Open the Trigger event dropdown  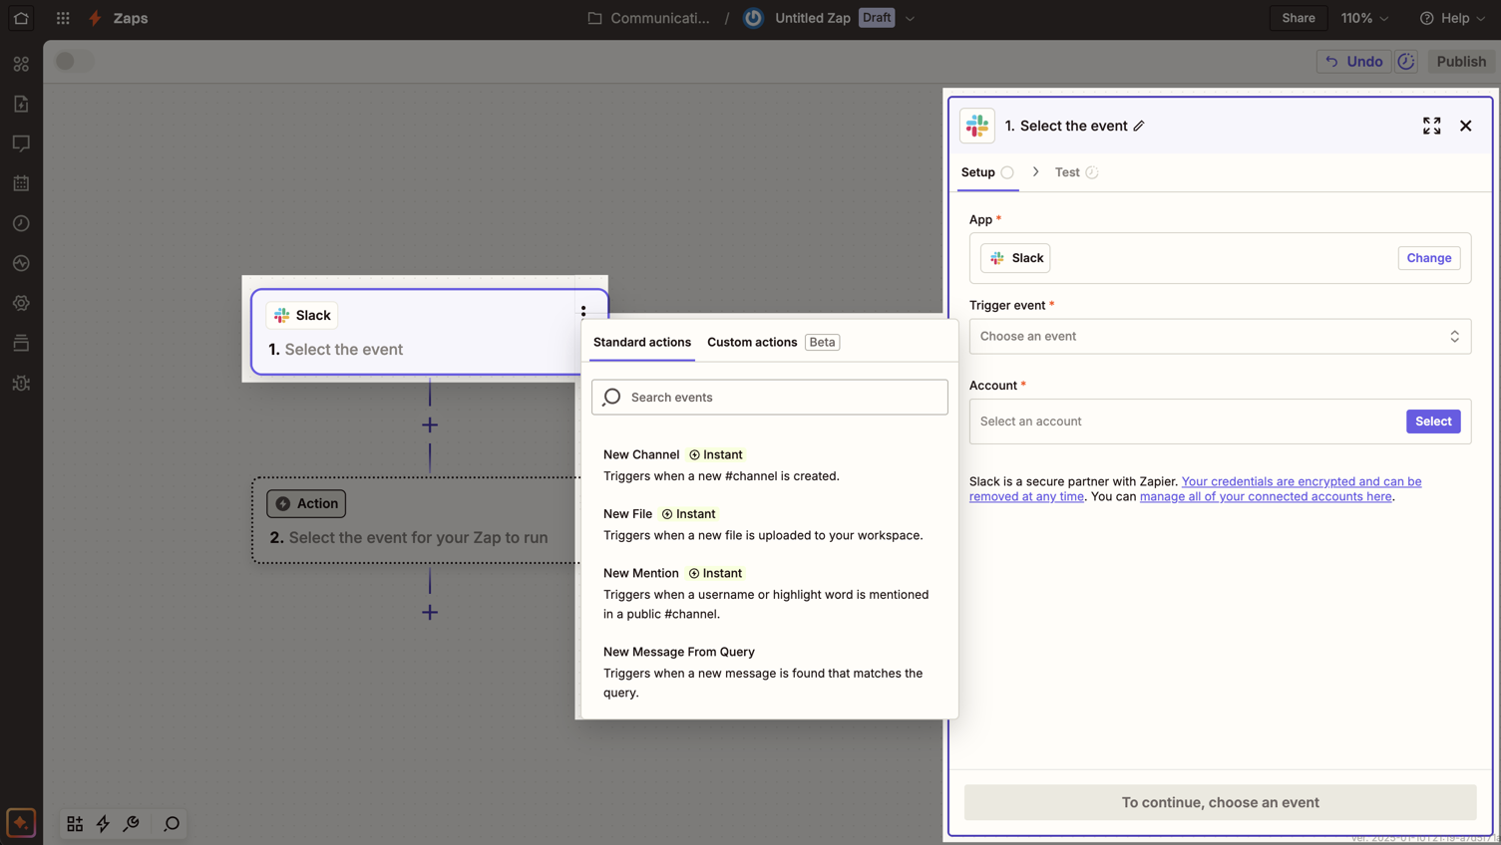pyautogui.click(x=1219, y=337)
